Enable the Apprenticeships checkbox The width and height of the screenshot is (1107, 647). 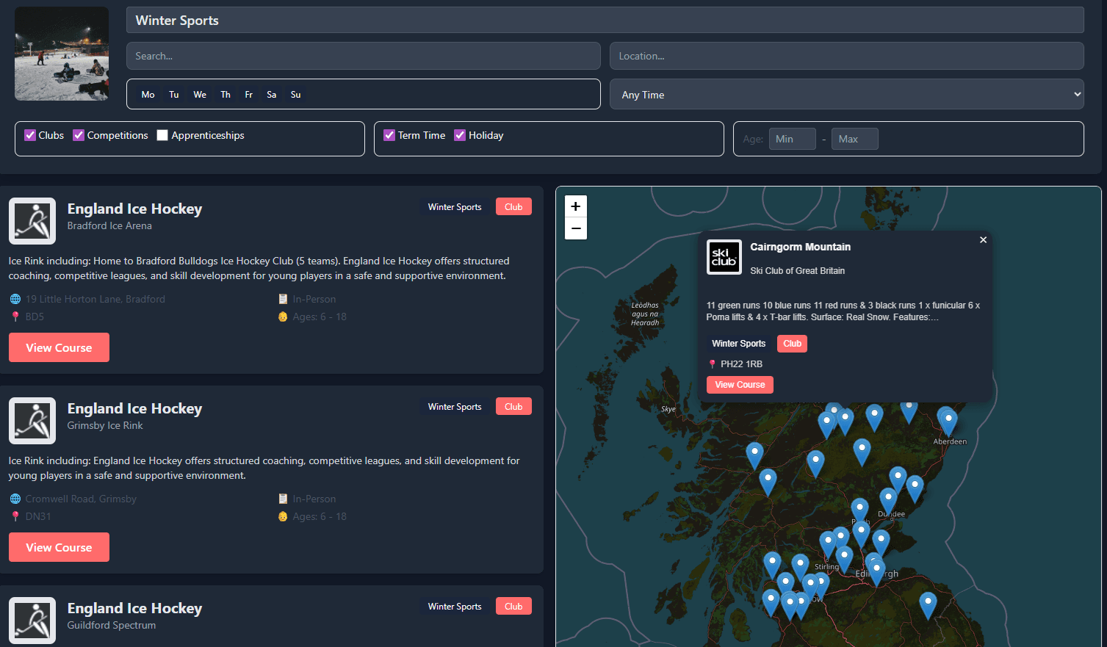[162, 135]
